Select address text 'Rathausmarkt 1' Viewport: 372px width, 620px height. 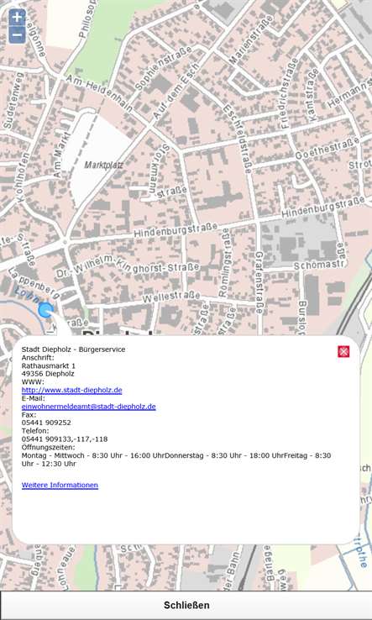[x=48, y=365]
